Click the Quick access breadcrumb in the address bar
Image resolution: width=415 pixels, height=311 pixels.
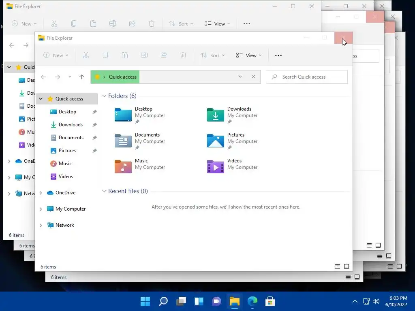(x=122, y=77)
